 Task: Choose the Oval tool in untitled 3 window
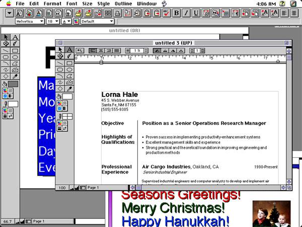coord(69,70)
